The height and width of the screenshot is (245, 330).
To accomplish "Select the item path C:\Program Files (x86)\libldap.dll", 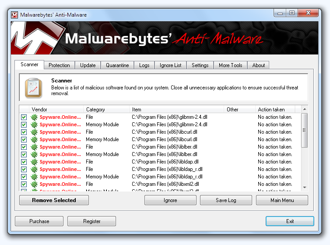I will (x=165, y=162).
